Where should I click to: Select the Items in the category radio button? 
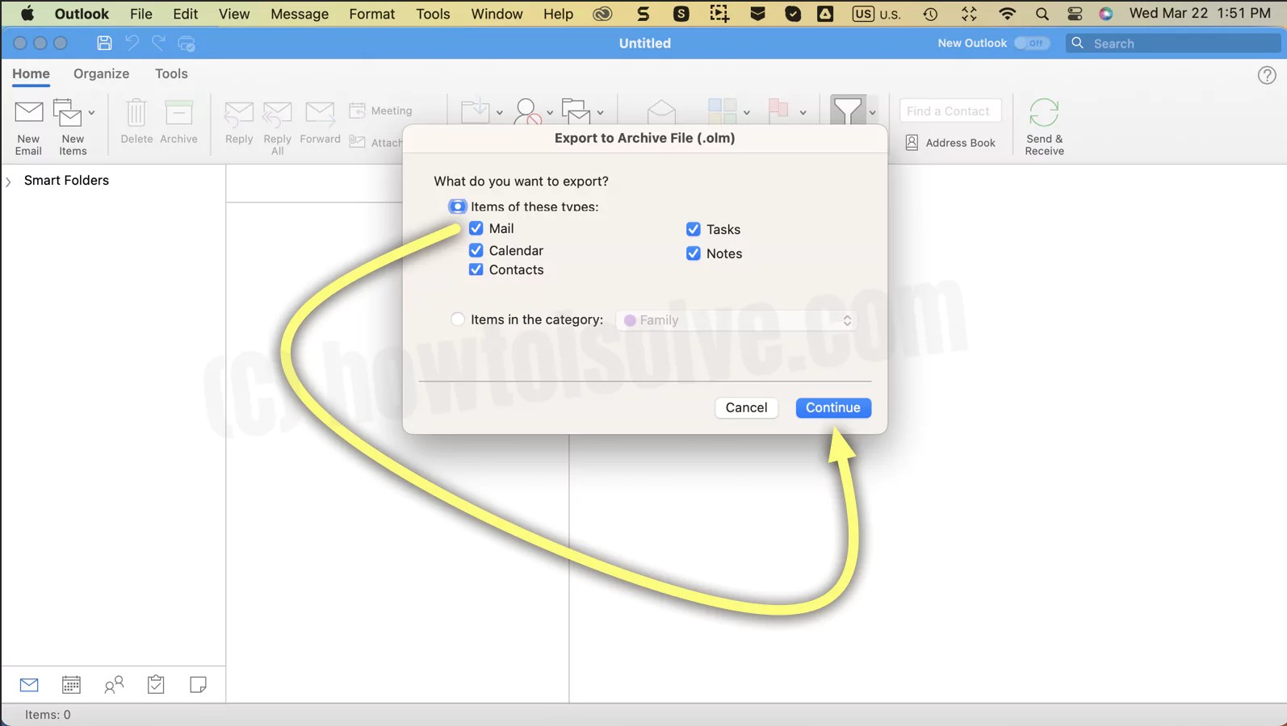tap(458, 319)
